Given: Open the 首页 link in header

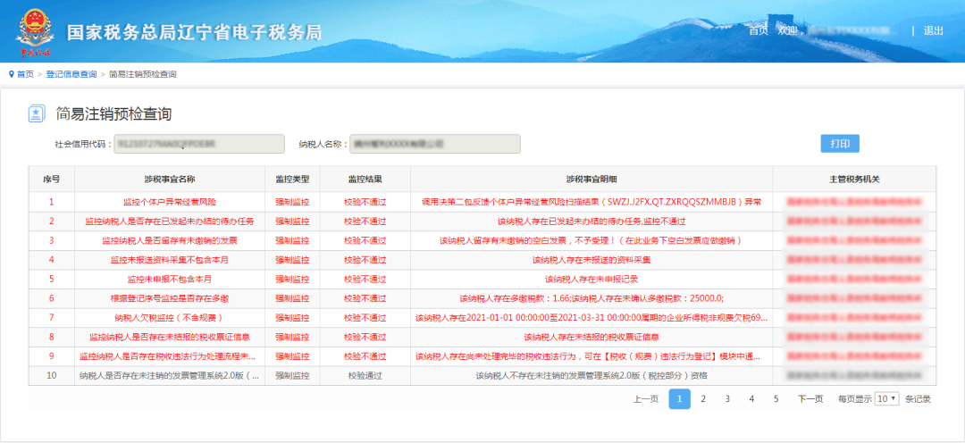Looking at the screenshot, I should click(759, 30).
